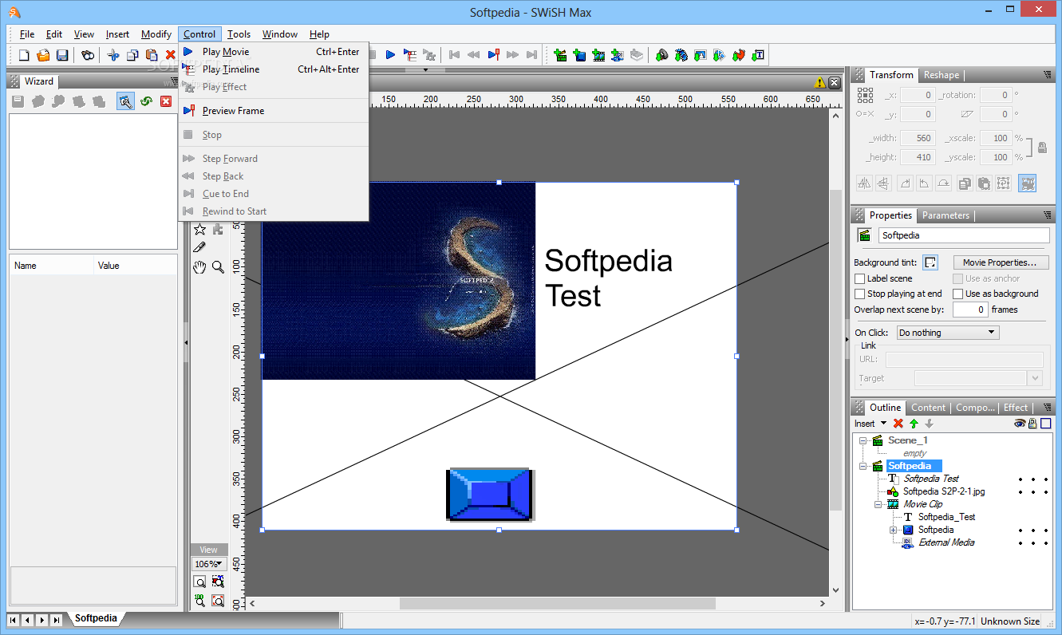Click the Rewind to Start toolbar icon
Image resolution: width=1062 pixels, height=635 pixels.
click(454, 55)
